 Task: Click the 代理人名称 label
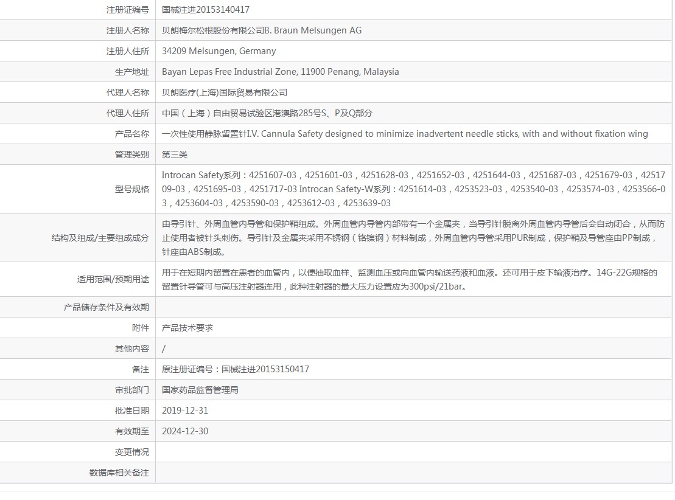(x=127, y=92)
